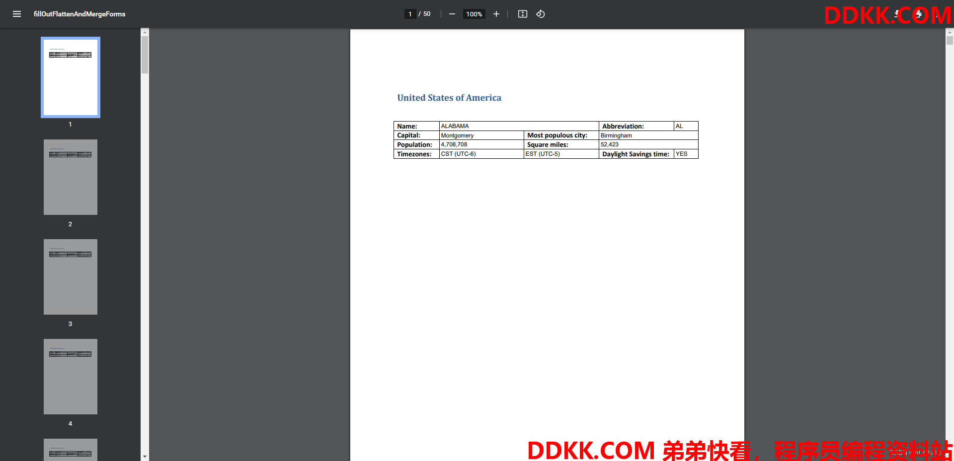The image size is (954, 461).
Task: Click the page label "4" under its thumbnail
Action: click(x=70, y=423)
